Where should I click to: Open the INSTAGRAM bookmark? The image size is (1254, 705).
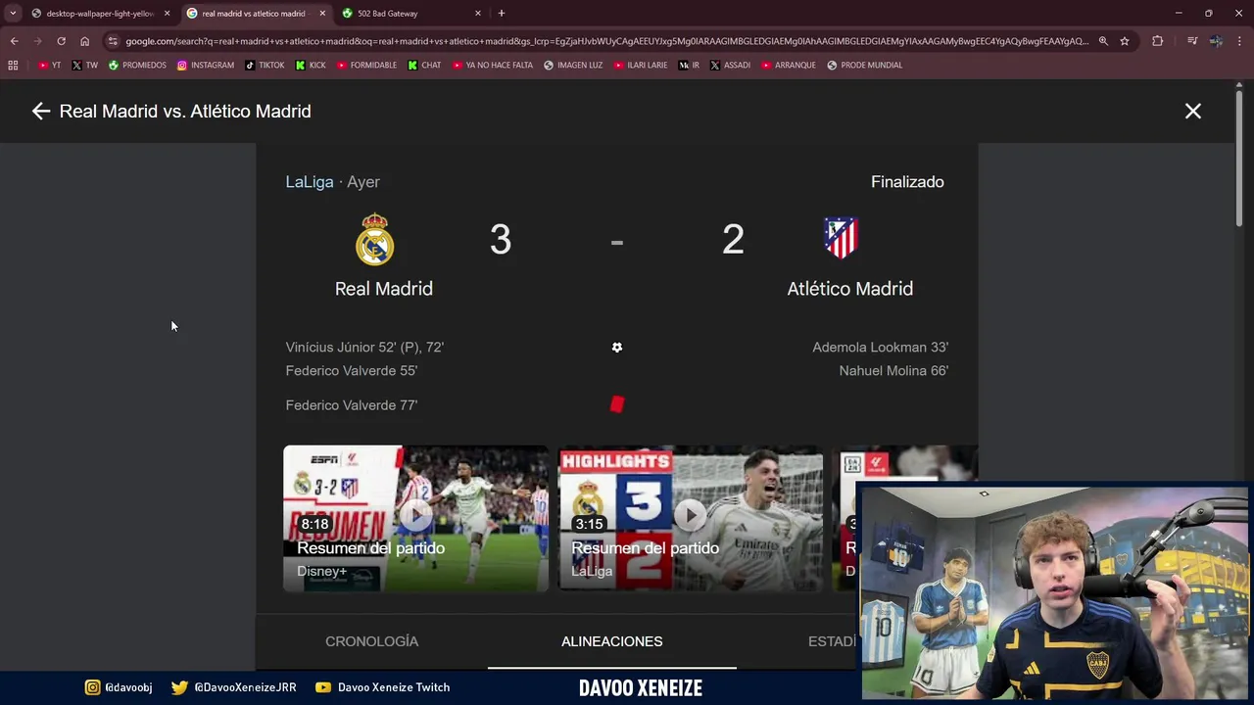[x=205, y=66]
